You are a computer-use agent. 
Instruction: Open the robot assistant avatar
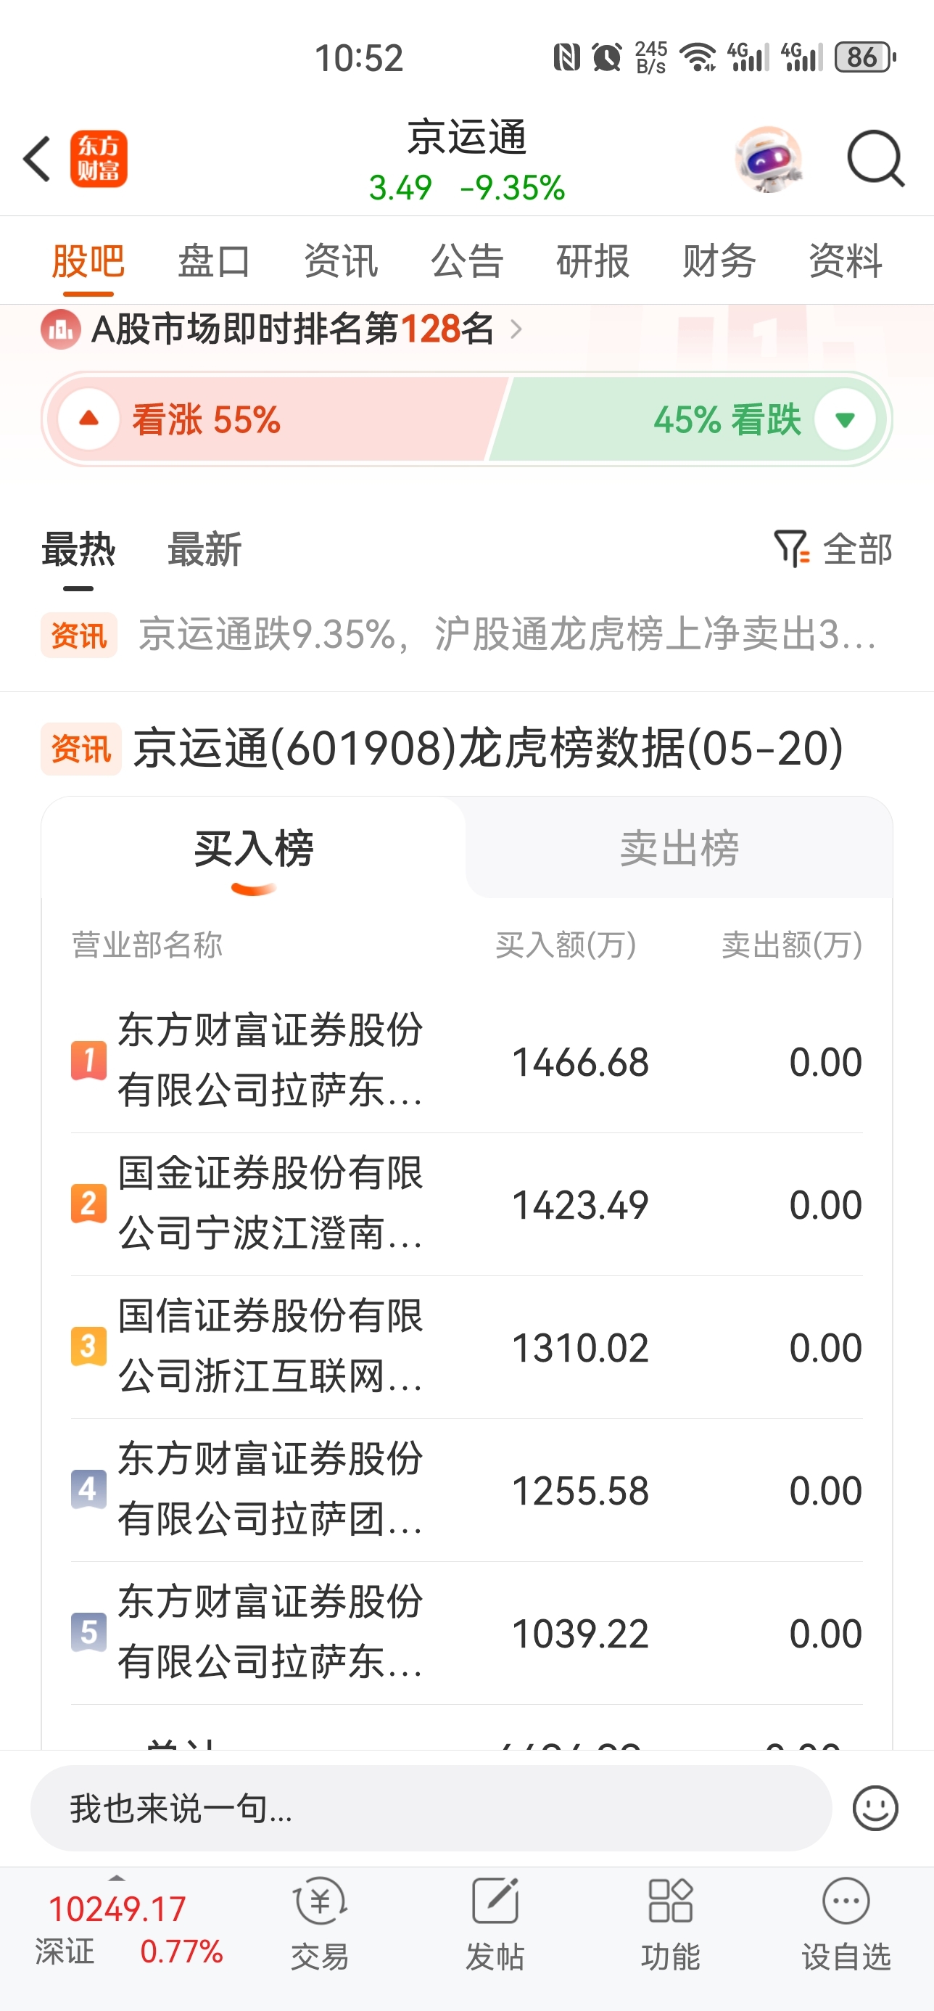pyautogui.click(x=769, y=160)
